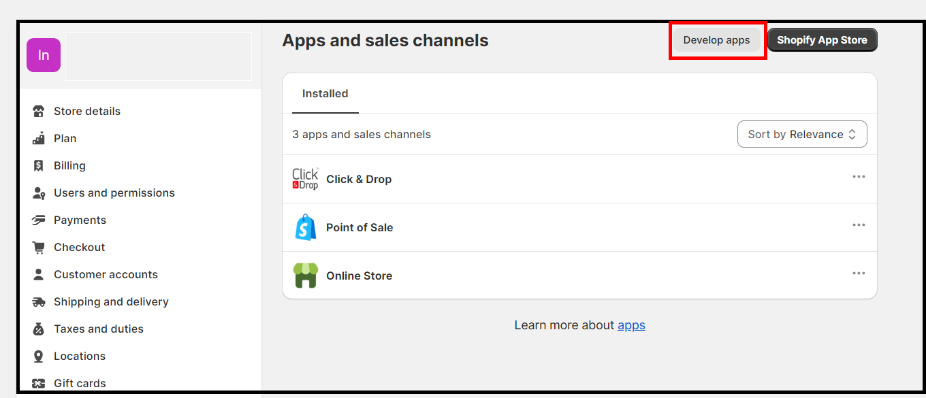Select the Locations pin icon
The image size is (926, 398).
pos(39,356)
